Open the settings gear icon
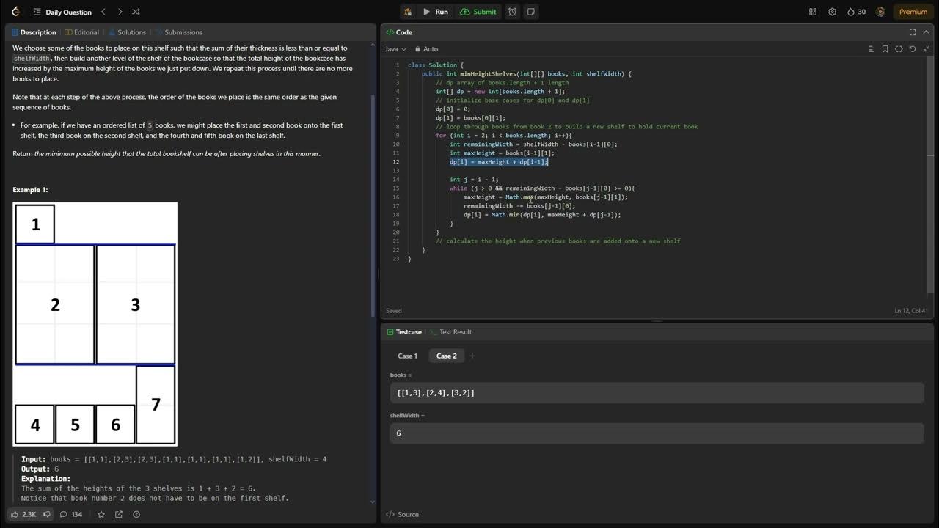 [x=832, y=12]
